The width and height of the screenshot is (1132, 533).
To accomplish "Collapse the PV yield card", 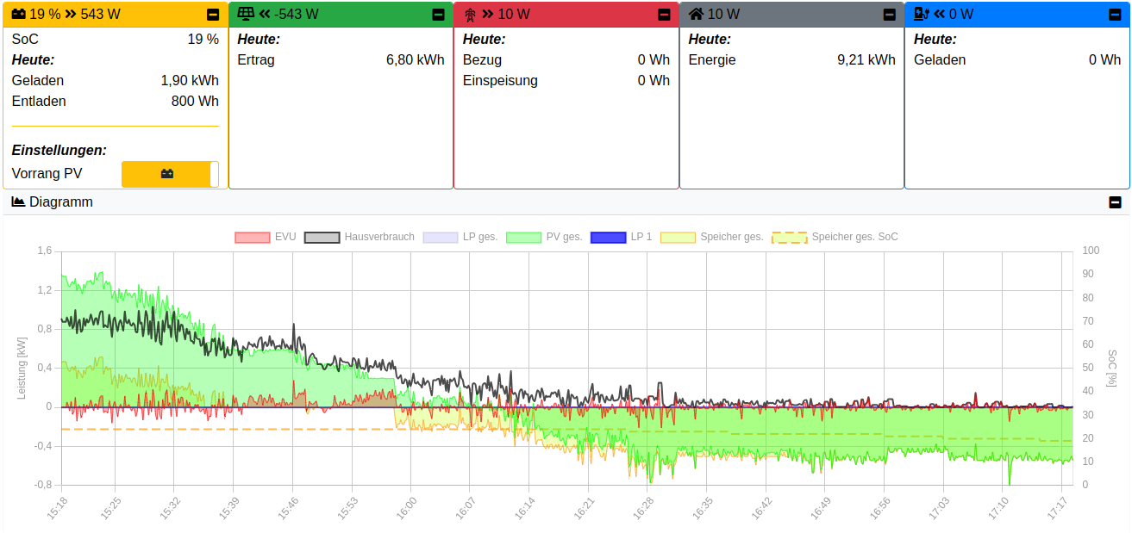I will 438,15.
